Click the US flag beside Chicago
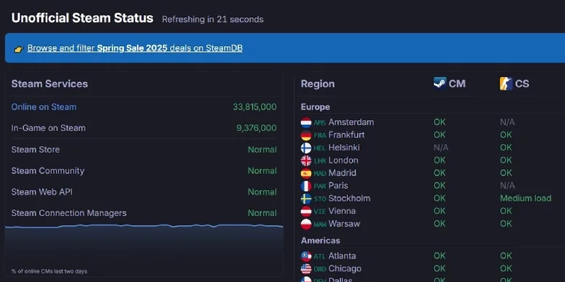Viewport: 565px width, 282px height. tap(306, 269)
